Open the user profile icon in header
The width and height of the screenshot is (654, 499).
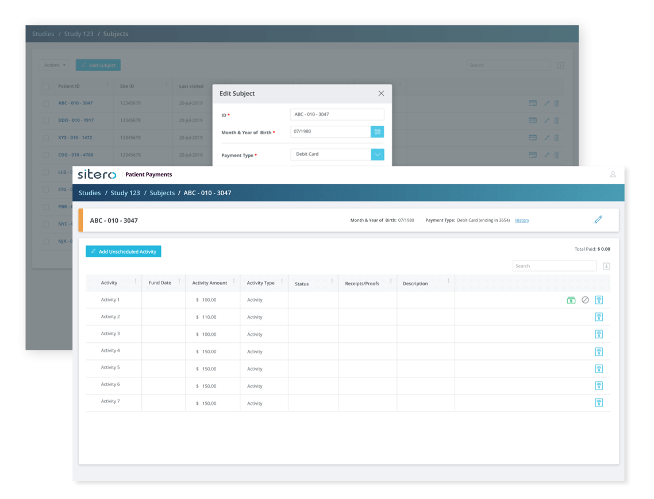click(x=613, y=175)
